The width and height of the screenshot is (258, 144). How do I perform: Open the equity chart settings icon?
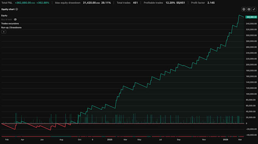click(x=244, y=9)
